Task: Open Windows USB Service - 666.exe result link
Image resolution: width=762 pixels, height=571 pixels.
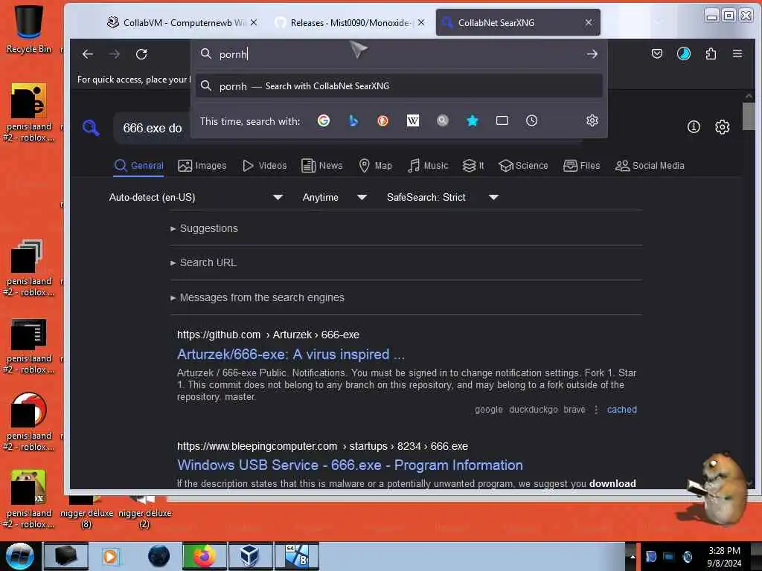Action: point(350,465)
